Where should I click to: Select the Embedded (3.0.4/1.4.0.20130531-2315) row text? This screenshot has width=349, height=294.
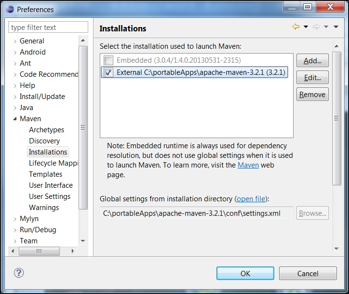[179, 60]
